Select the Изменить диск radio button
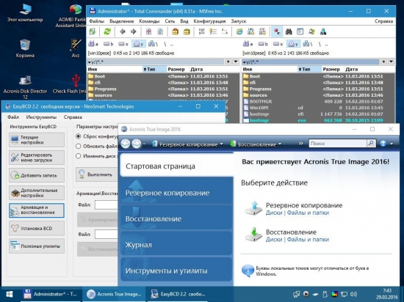Screen dimensions: 404x302 [x=79, y=156]
